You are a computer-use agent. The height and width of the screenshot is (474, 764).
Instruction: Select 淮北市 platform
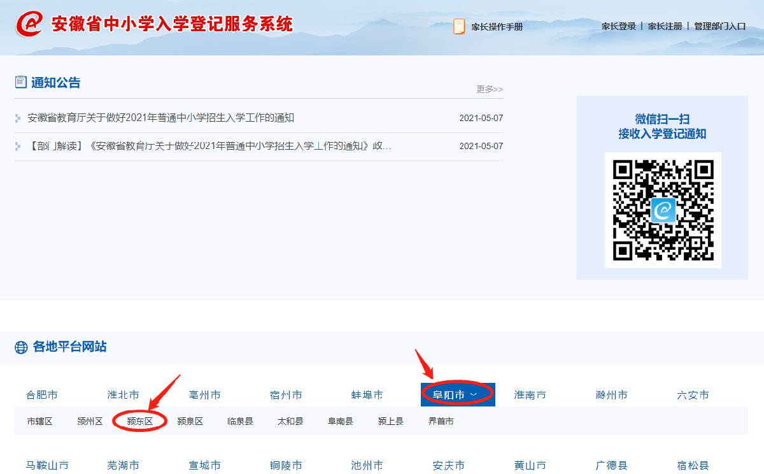124,395
